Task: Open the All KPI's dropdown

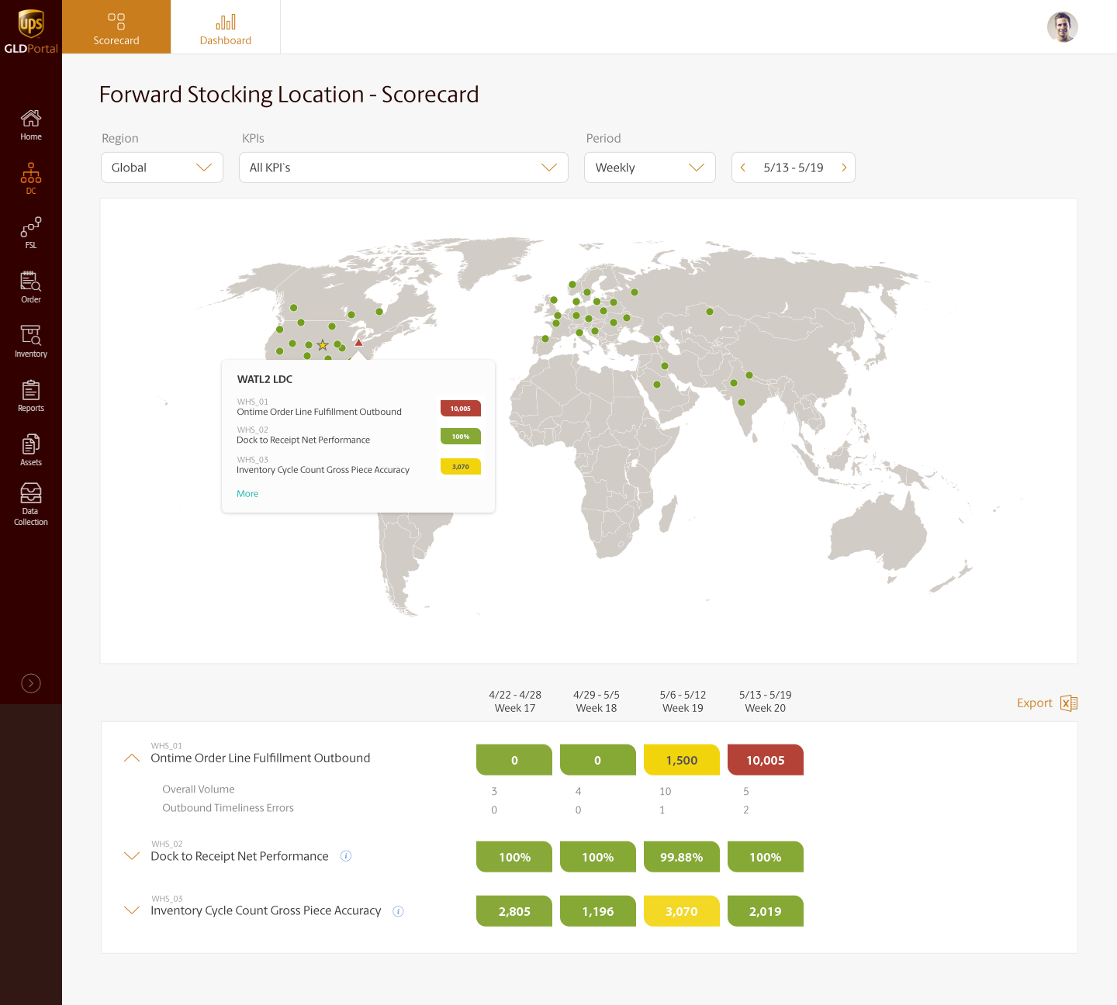Action: 404,167
